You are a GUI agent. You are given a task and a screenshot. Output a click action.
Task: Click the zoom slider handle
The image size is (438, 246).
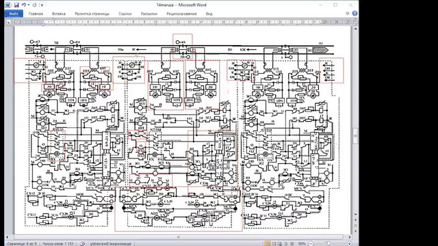click(328, 243)
